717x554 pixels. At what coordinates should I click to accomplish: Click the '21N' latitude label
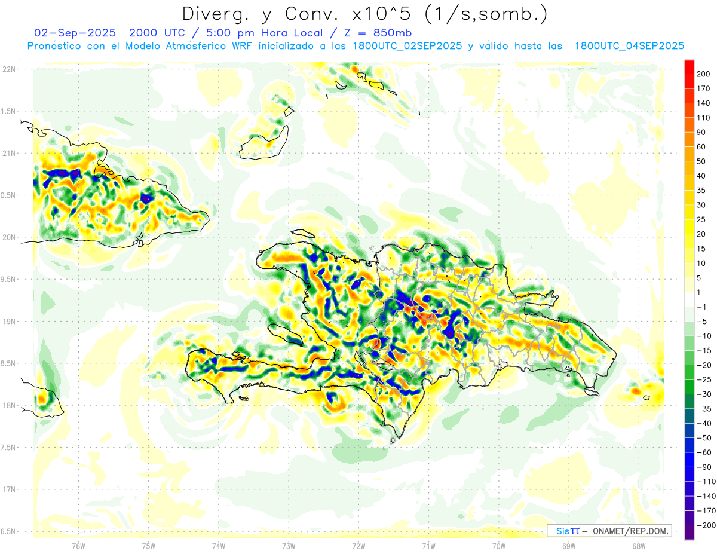point(8,154)
